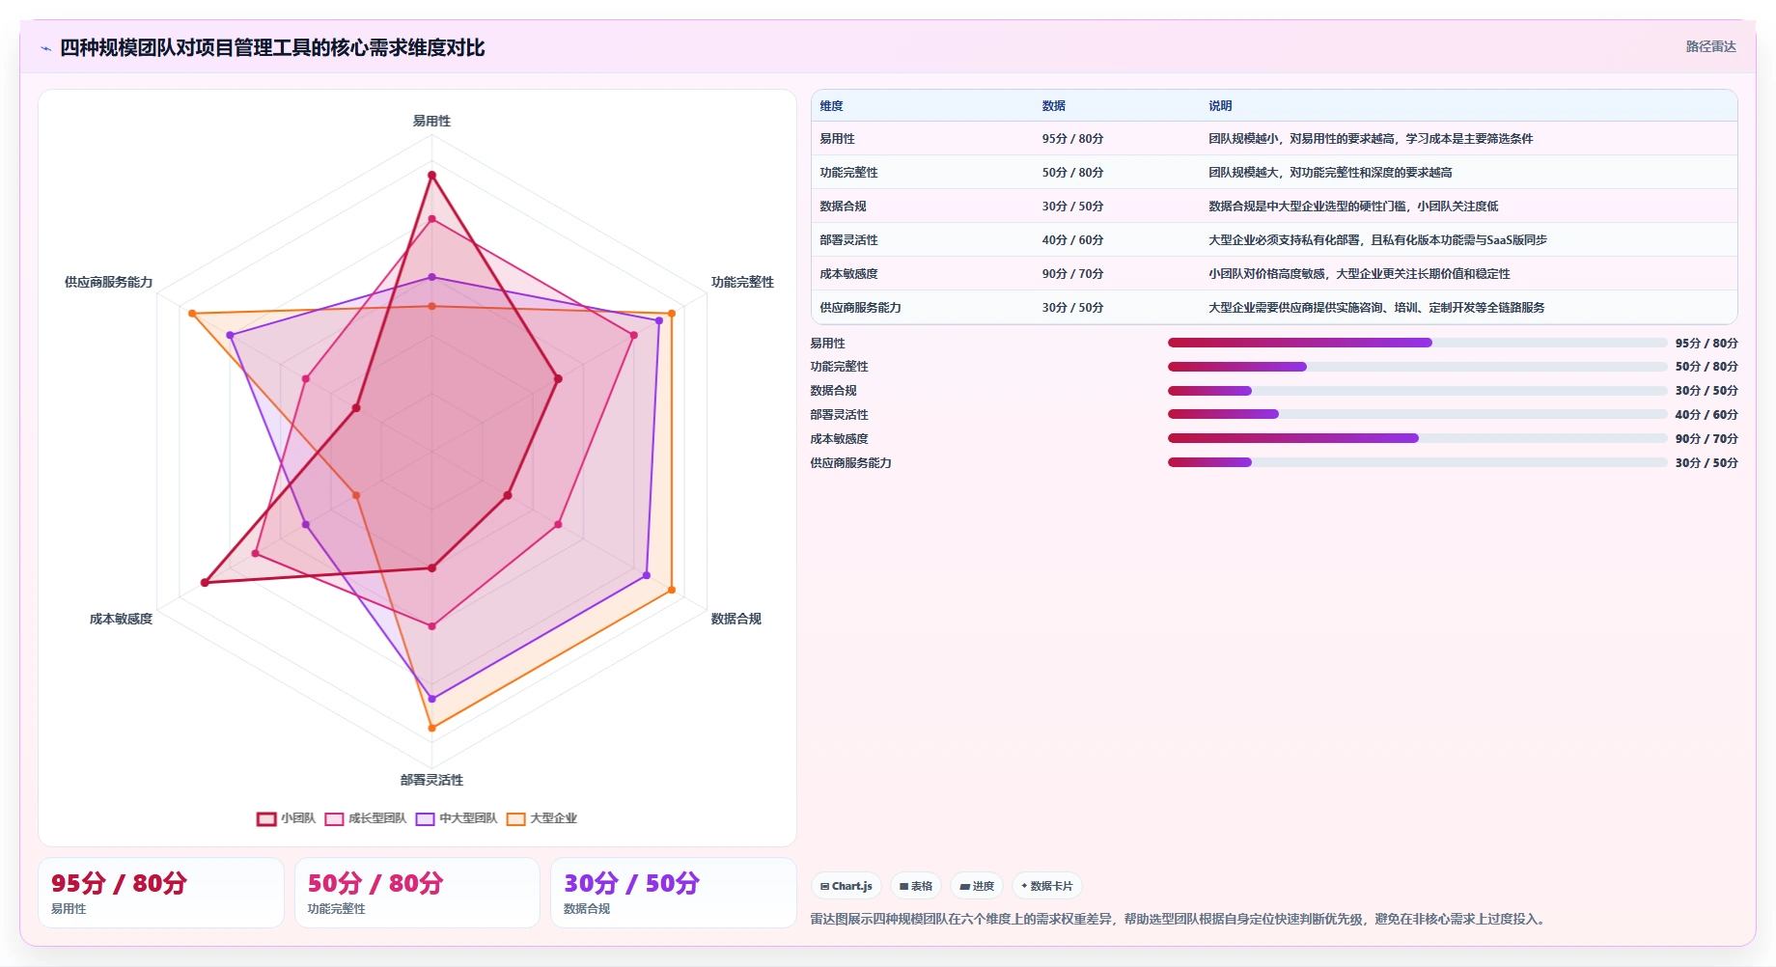This screenshot has height=967, width=1776.
Task: Toggle the 成长型团队 legend swatch
Action: click(x=334, y=818)
